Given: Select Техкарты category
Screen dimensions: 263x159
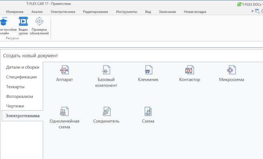Looking at the screenshot, I should click(15, 87).
